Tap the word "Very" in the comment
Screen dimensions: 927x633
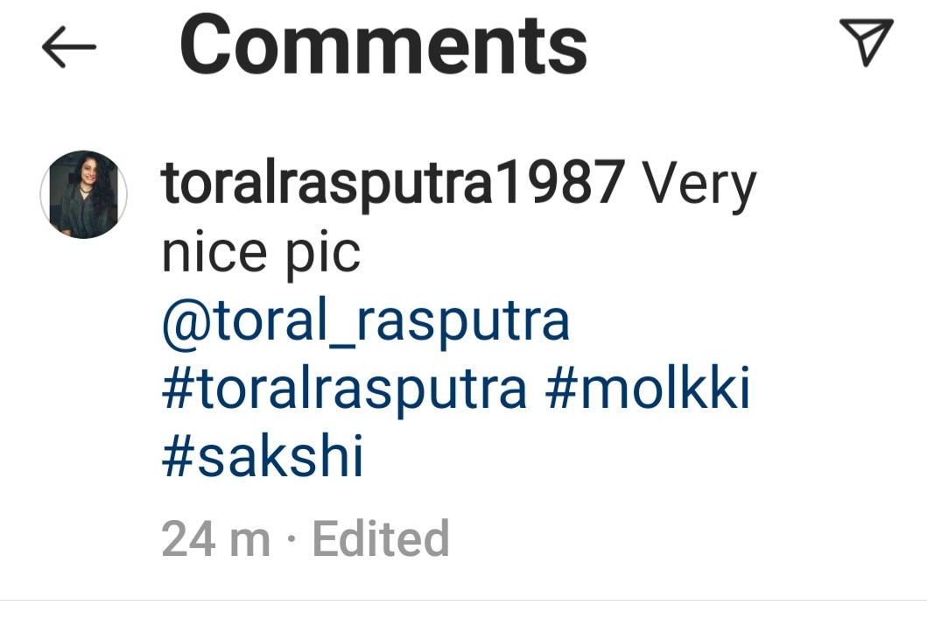coord(699,185)
